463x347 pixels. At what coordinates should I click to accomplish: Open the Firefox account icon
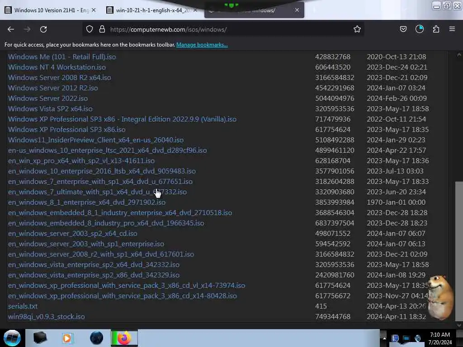point(420,29)
